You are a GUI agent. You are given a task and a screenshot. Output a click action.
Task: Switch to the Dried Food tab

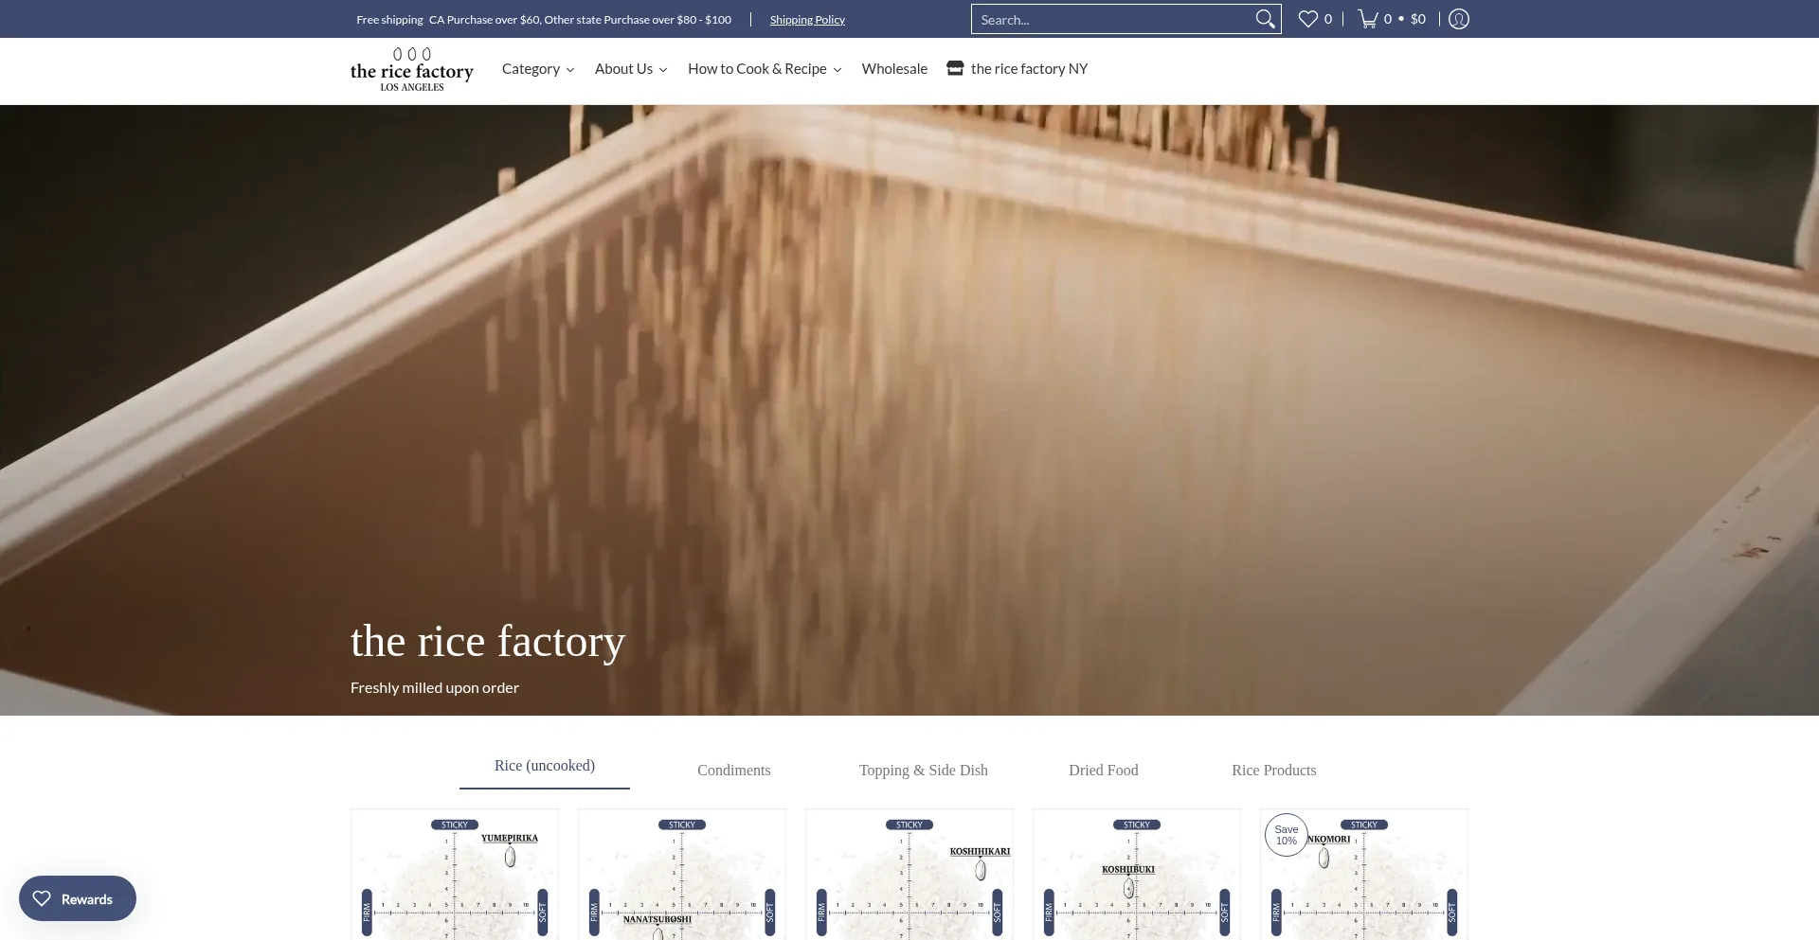tap(1103, 771)
